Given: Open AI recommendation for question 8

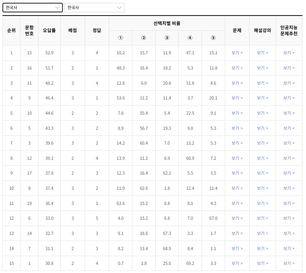Looking at the screenshot, I should 289,188.
